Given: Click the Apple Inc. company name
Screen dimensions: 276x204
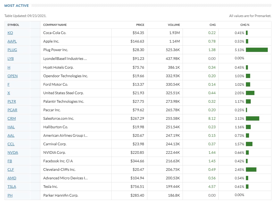Looking at the screenshot, I should click(51, 41).
